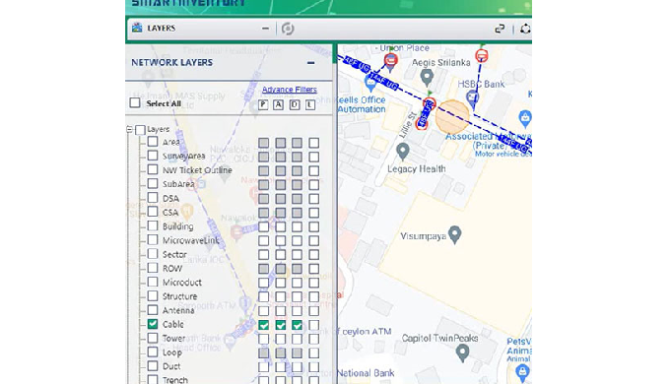Image resolution: width=670 pixels, height=384 pixels.
Task: Collapse the Layers tree node
Action: tap(129, 129)
